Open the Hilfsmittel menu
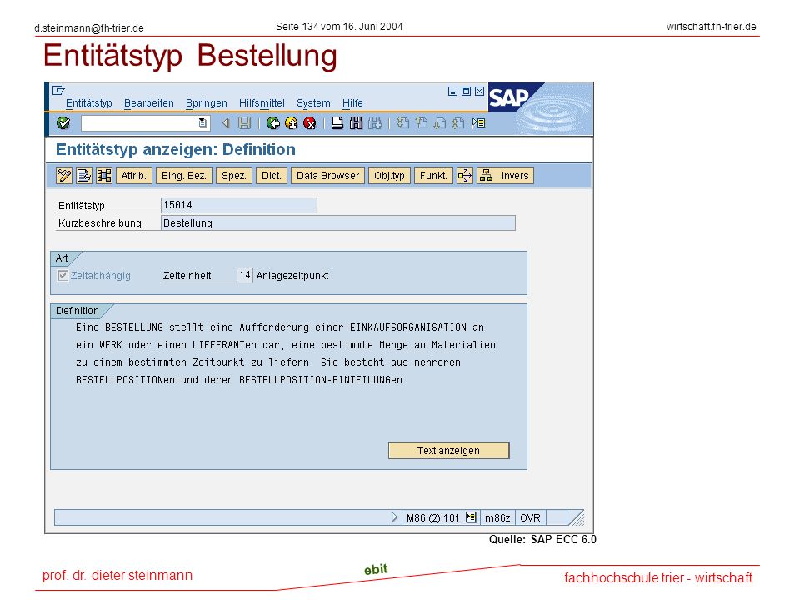The height and width of the screenshot is (600, 800). click(262, 103)
